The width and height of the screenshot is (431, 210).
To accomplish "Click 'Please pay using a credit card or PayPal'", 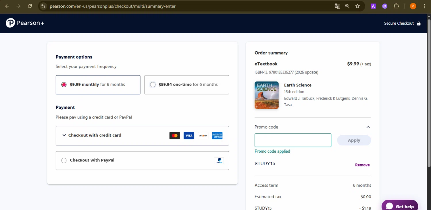I will pyautogui.click(x=94, y=117).
